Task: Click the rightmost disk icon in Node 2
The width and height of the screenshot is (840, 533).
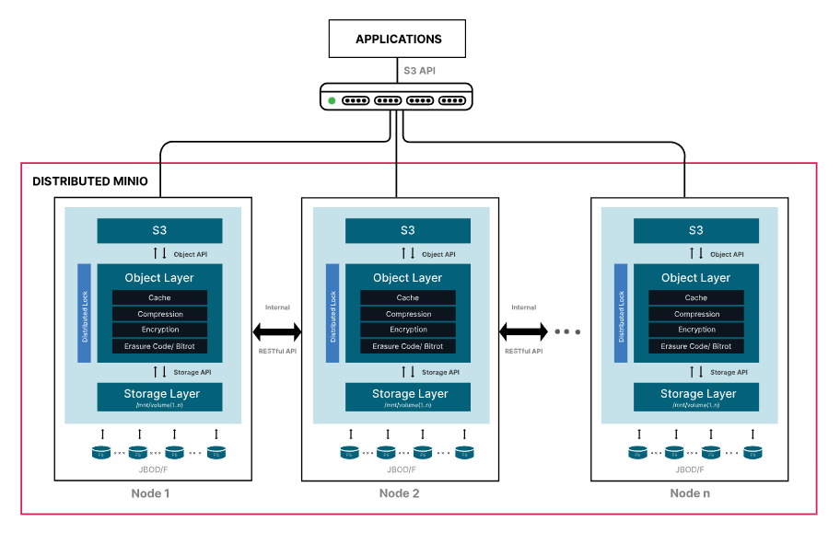Action: (464, 453)
